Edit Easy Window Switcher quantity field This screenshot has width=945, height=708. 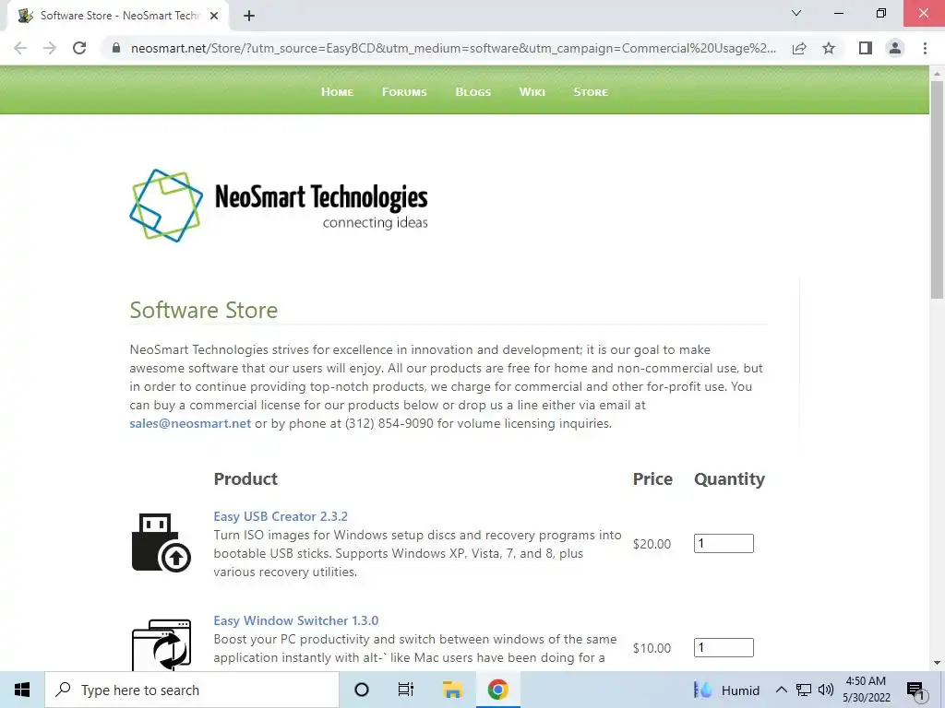(x=724, y=647)
